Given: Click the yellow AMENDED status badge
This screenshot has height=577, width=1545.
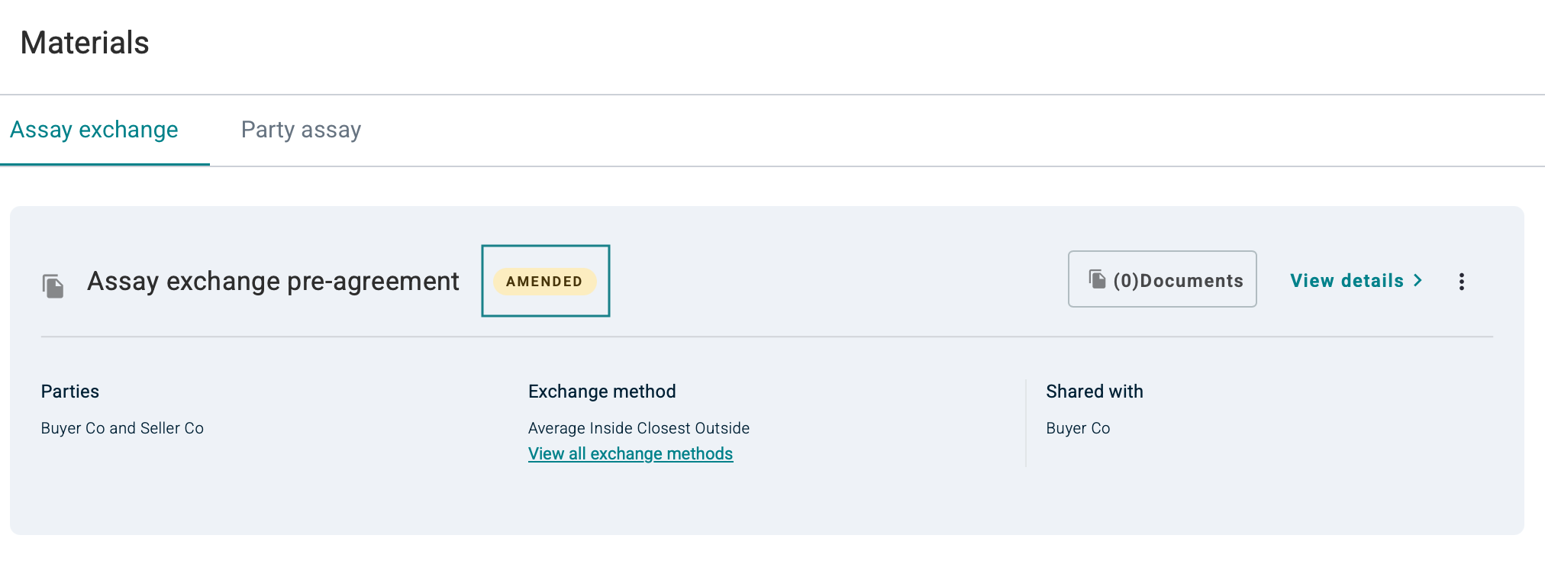Looking at the screenshot, I should [x=544, y=282].
